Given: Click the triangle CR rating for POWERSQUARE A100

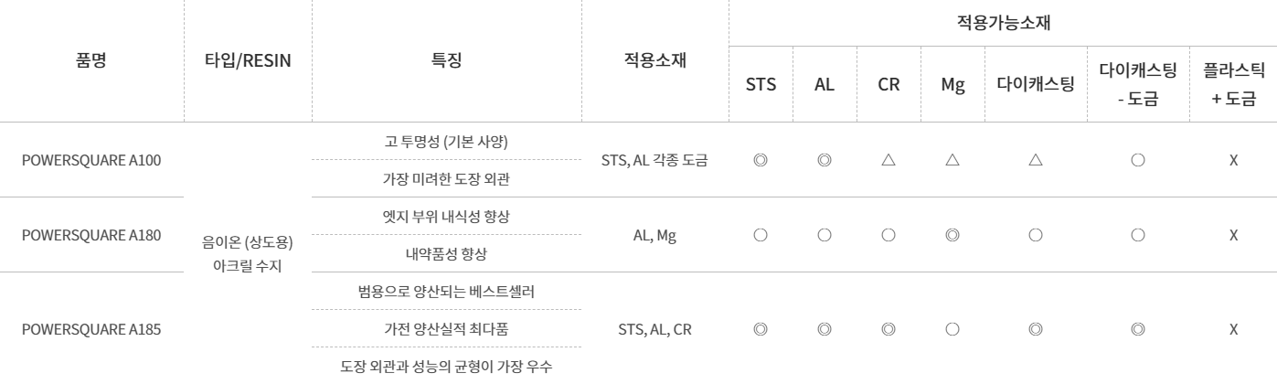Looking at the screenshot, I should pyautogui.click(x=888, y=159).
